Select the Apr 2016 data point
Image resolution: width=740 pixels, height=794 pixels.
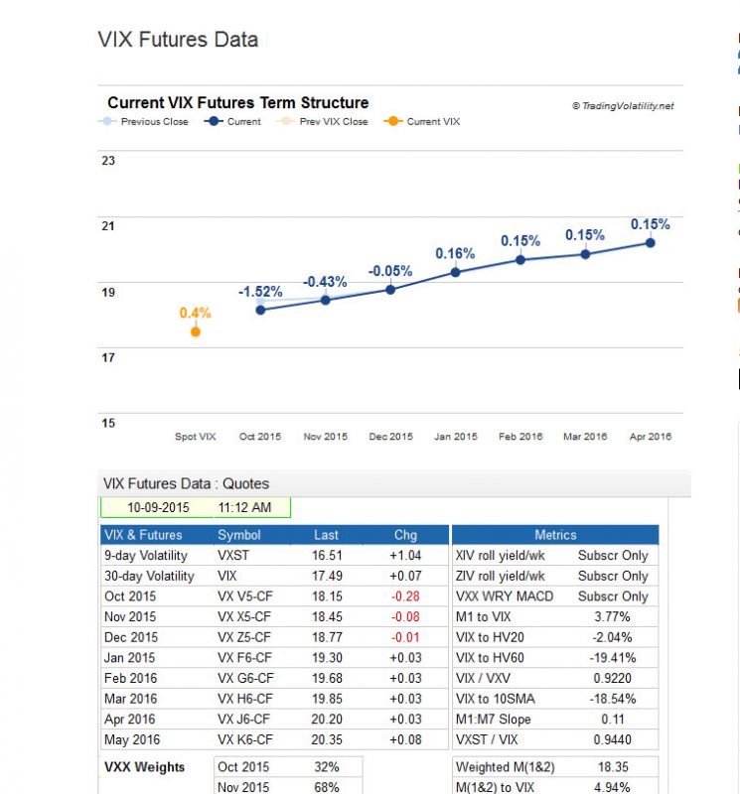[x=651, y=242]
